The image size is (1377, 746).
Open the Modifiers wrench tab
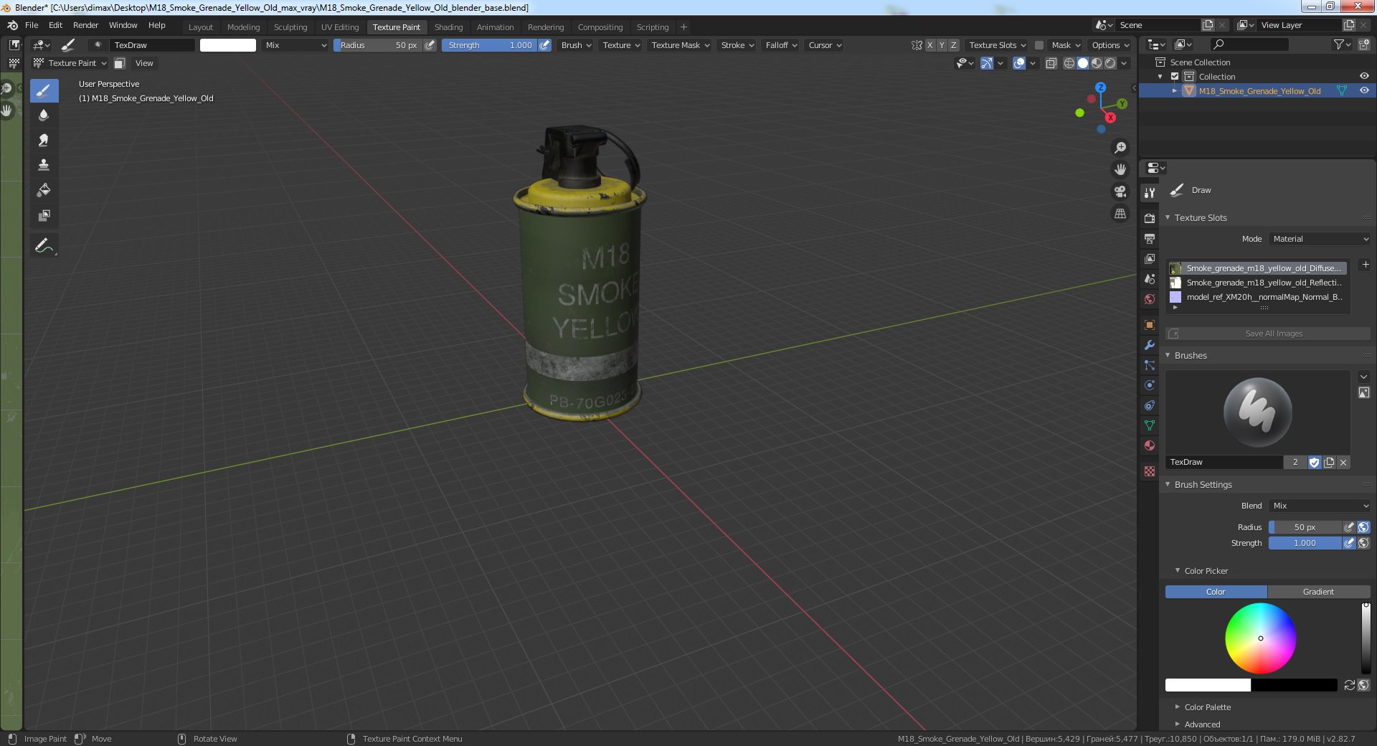click(x=1150, y=345)
